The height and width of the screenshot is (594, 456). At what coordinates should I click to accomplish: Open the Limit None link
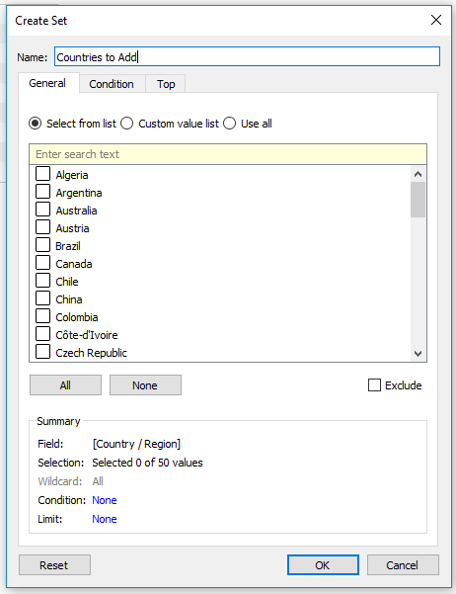pos(105,519)
